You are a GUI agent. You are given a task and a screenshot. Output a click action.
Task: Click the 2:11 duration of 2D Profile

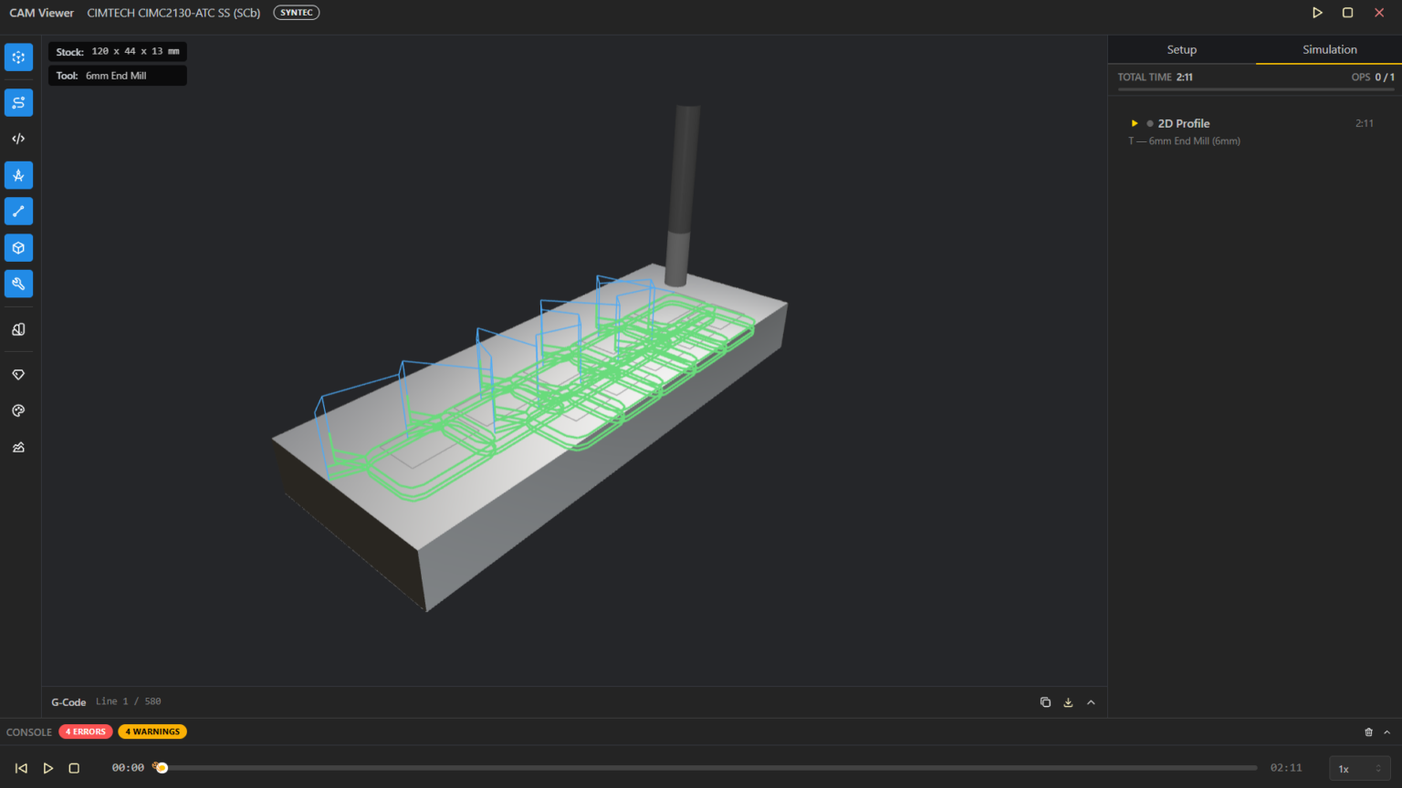(1364, 123)
